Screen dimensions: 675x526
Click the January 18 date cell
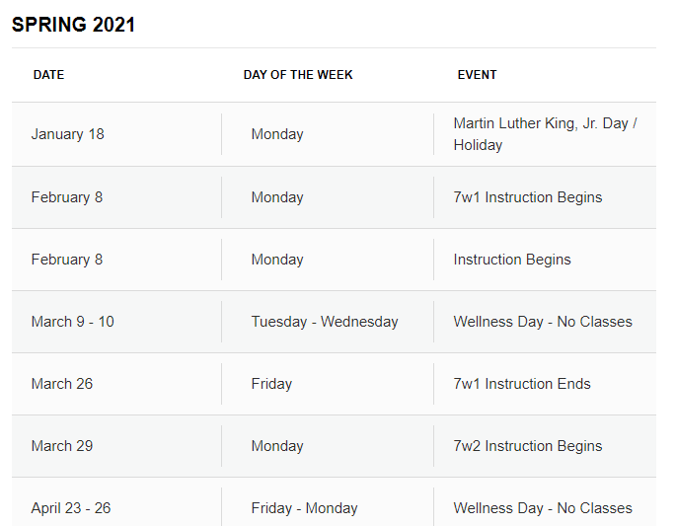67,134
